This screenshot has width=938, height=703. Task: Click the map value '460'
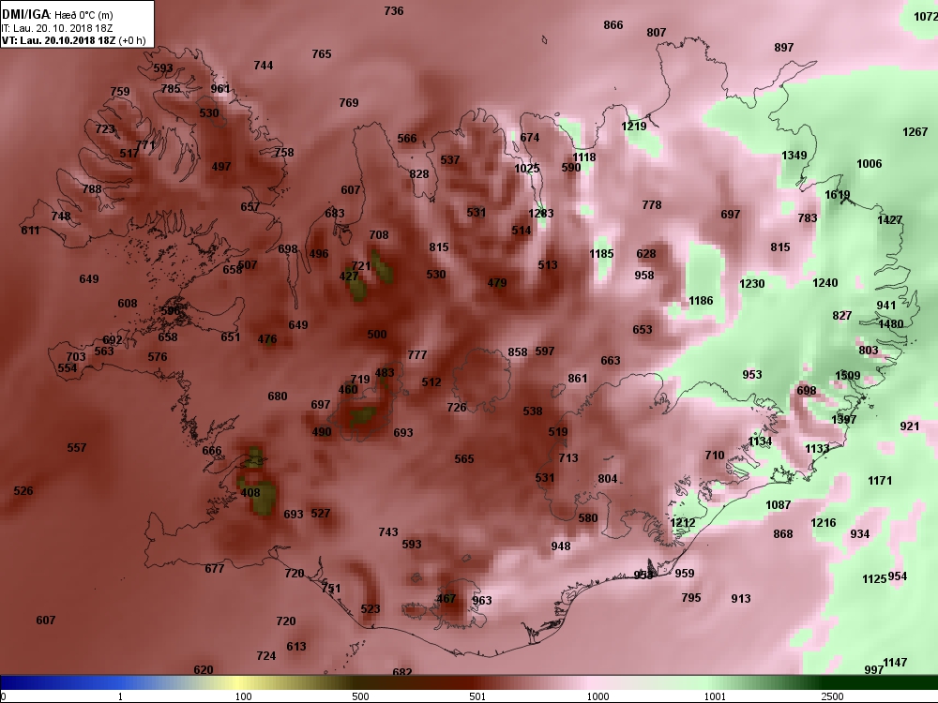pyautogui.click(x=348, y=390)
